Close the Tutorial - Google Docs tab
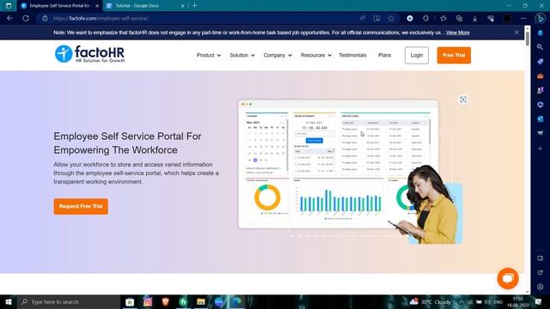The image size is (550, 309). [182, 6]
